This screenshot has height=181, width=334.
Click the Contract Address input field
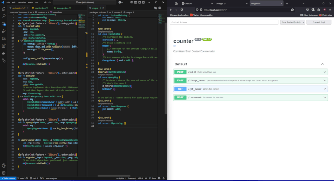[224, 22]
